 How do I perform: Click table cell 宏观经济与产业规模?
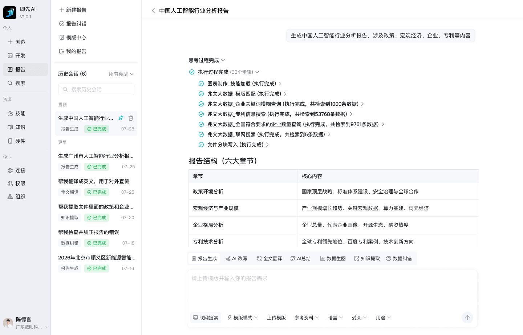243,208
